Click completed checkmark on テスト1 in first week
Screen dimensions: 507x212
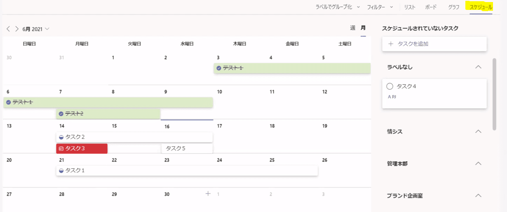219,68
